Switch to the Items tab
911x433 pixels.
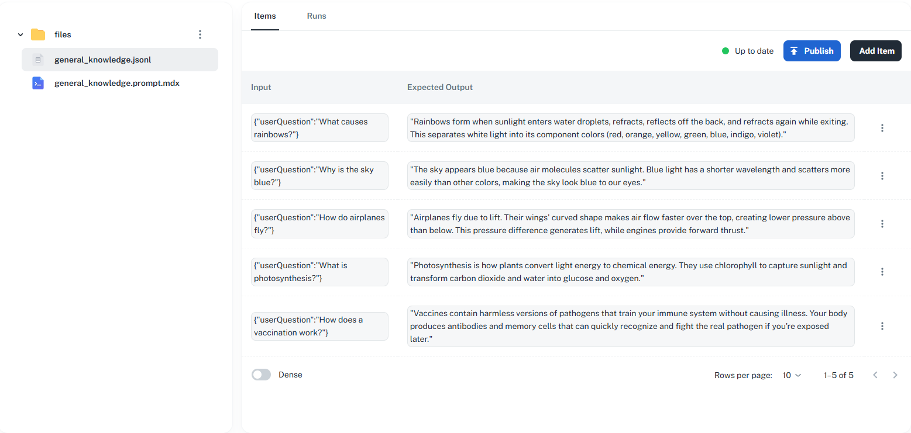(265, 16)
